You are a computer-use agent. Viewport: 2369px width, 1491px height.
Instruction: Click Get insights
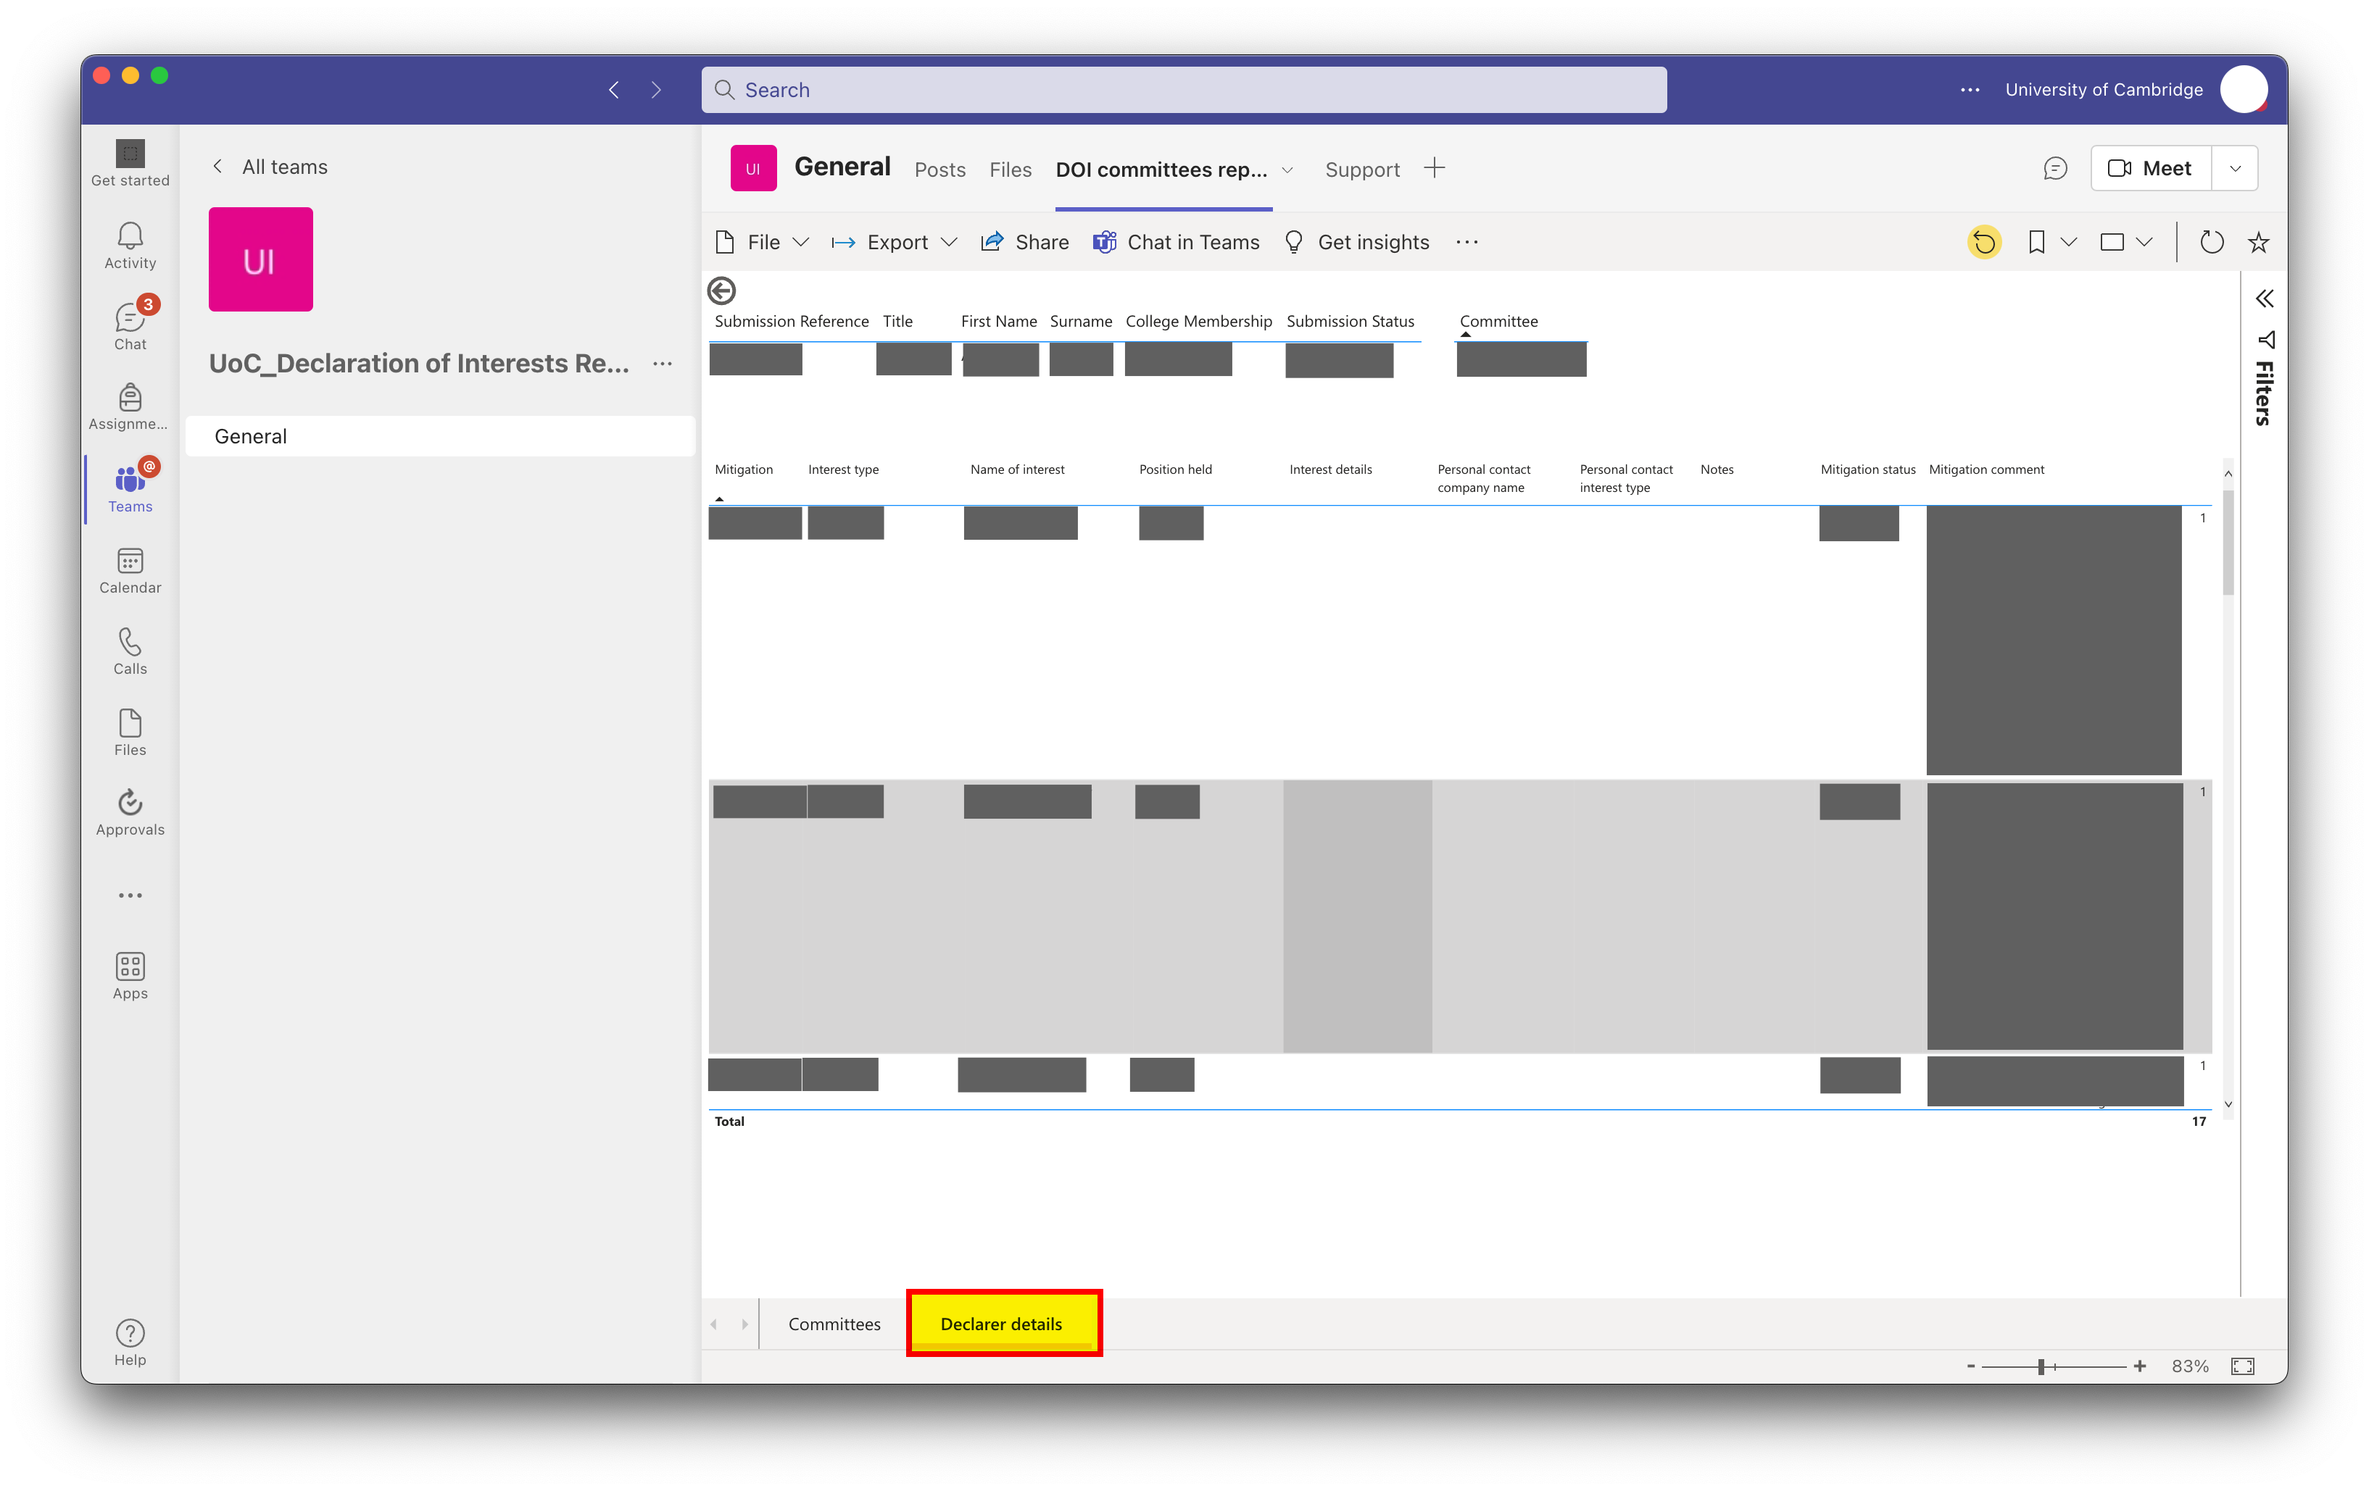point(1357,242)
